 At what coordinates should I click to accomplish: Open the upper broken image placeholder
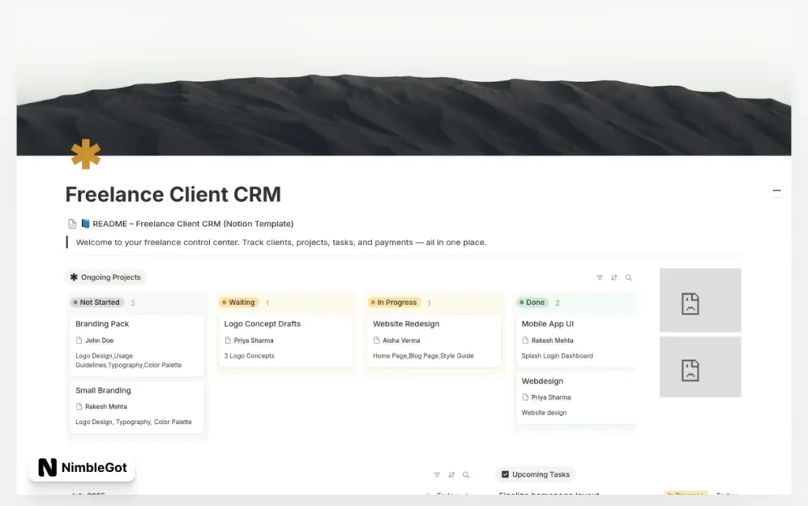coord(701,300)
